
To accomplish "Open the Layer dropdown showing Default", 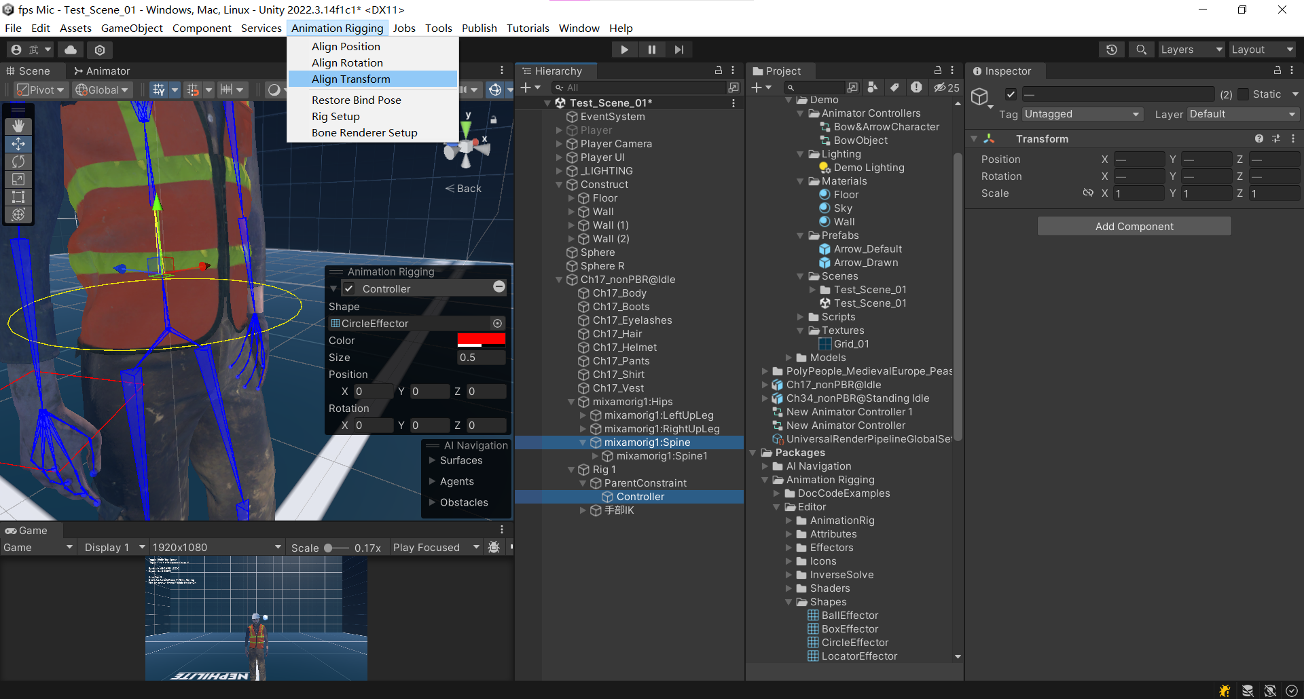I will coord(1243,114).
